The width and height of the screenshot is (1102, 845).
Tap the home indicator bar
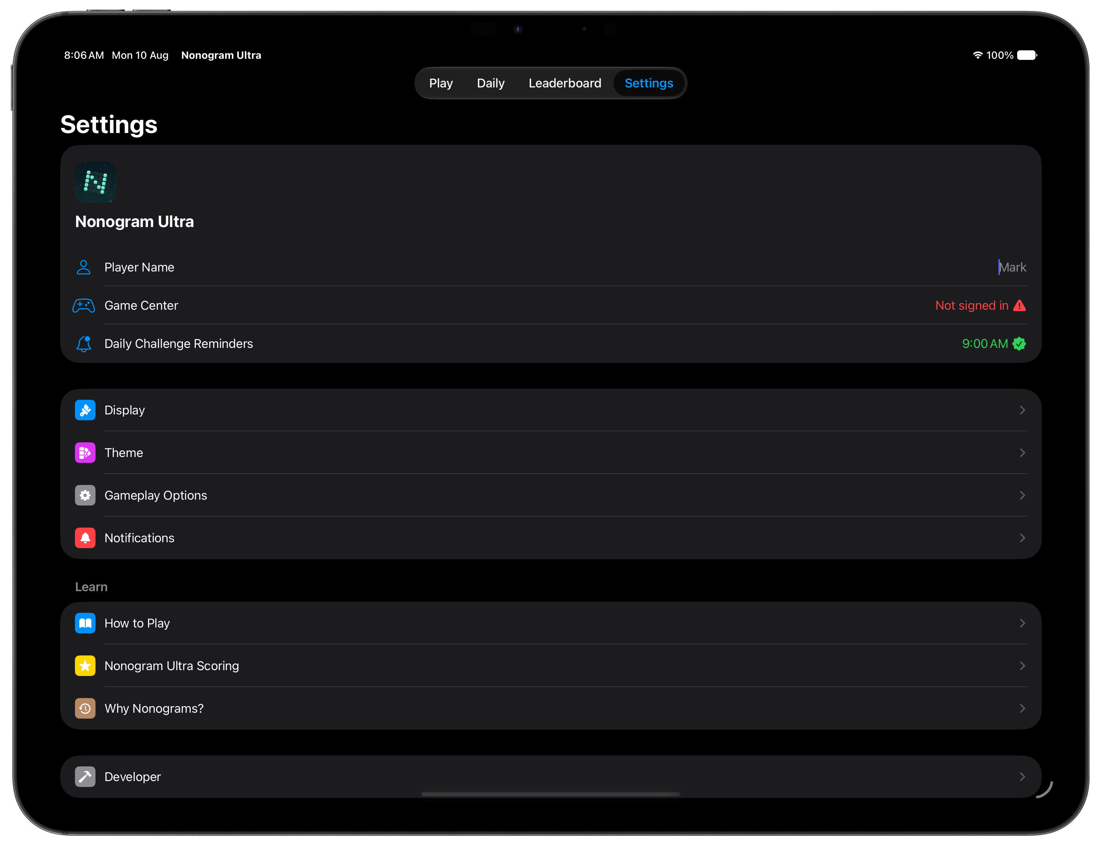(x=551, y=794)
